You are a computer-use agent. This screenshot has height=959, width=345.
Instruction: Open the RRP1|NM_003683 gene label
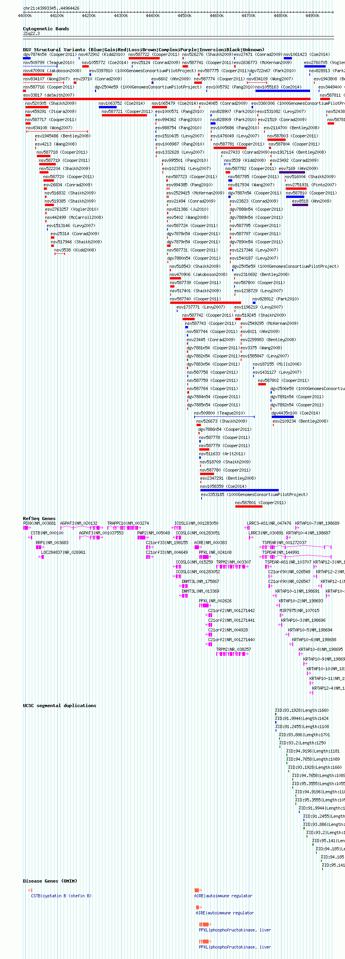coord(52,543)
